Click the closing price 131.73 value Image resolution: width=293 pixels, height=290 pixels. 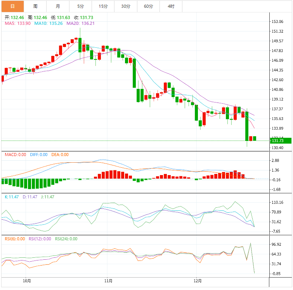[x=87, y=17]
